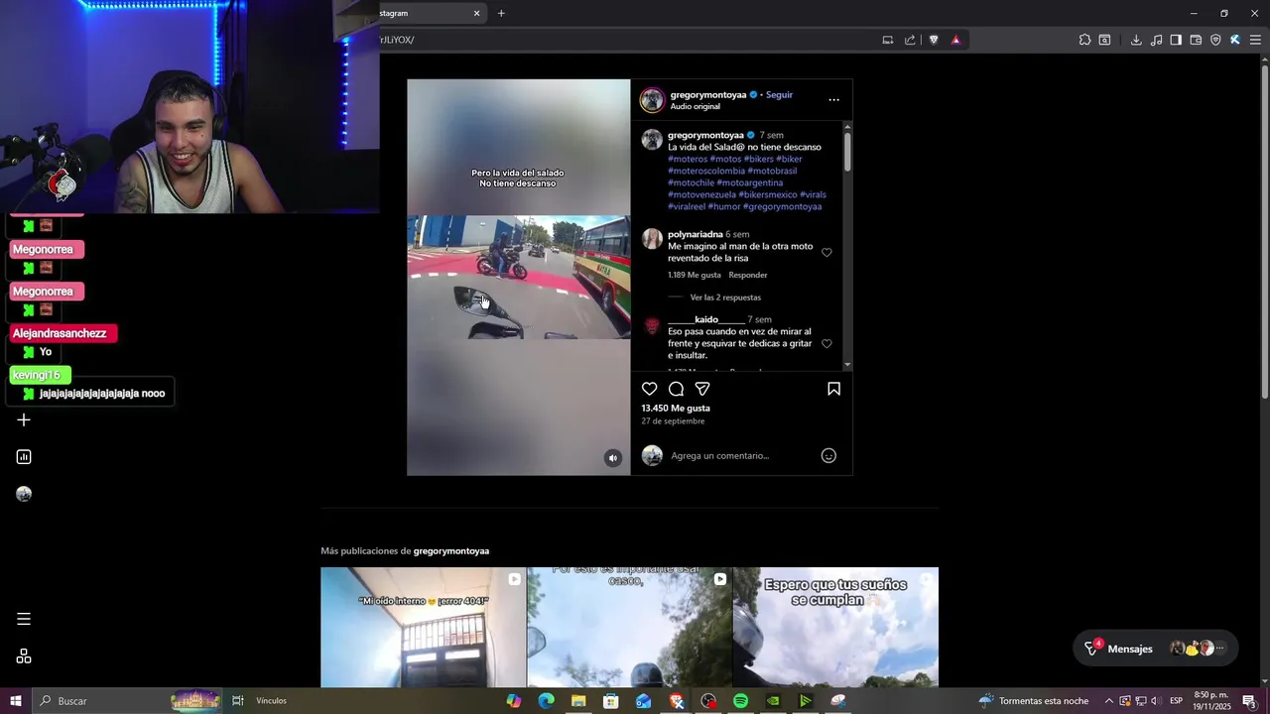Like polynariadna's comment
The width and height of the screenshot is (1270, 714).
point(826,253)
